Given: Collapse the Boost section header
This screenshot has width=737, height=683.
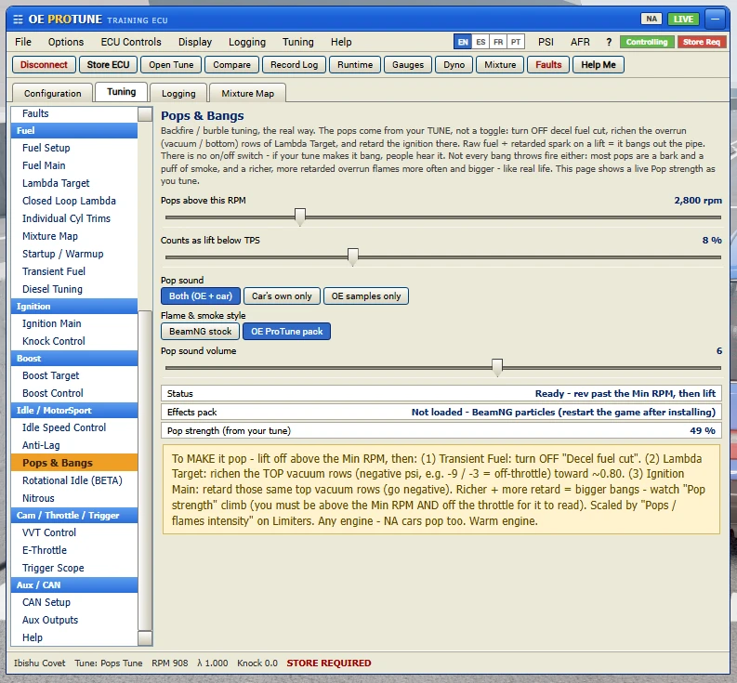Looking at the screenshot, I should (x=74, y=358).
